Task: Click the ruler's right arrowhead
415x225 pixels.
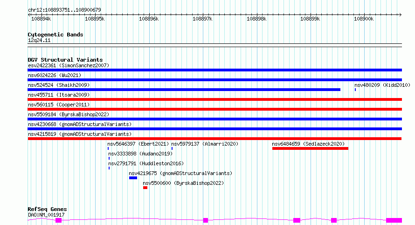Action: click(401, 14)
